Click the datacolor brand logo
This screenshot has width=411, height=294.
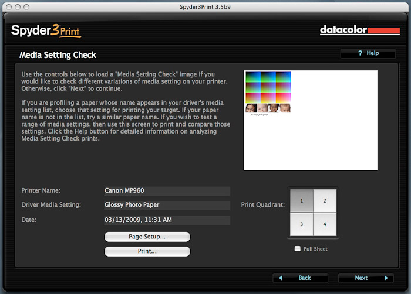(359, 30)
